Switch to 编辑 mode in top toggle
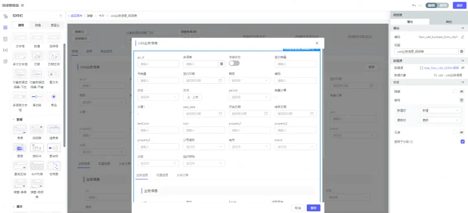This screenshot has height=213, width=468. pos(431,5)
